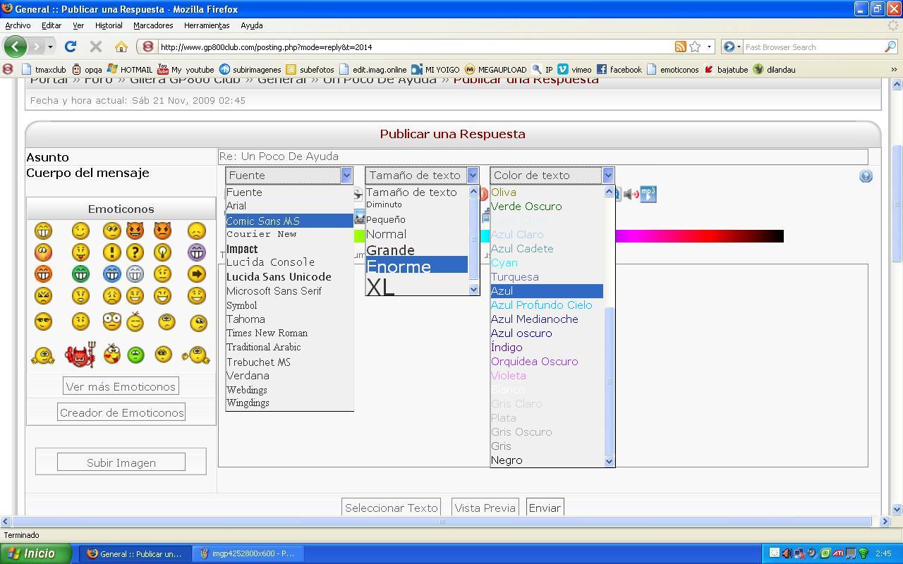Pick Azul Medianoche from the color list
The image size is (903, 564).
[x=534, y=319]
